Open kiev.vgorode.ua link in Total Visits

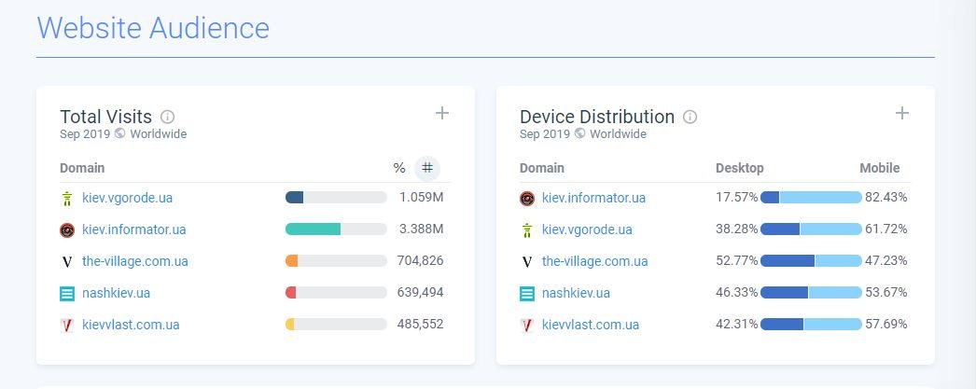(128, 198)
